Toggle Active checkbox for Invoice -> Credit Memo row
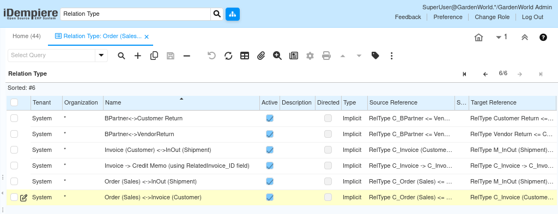This screenshot has height=214, width=558. (x=270, y=166)
